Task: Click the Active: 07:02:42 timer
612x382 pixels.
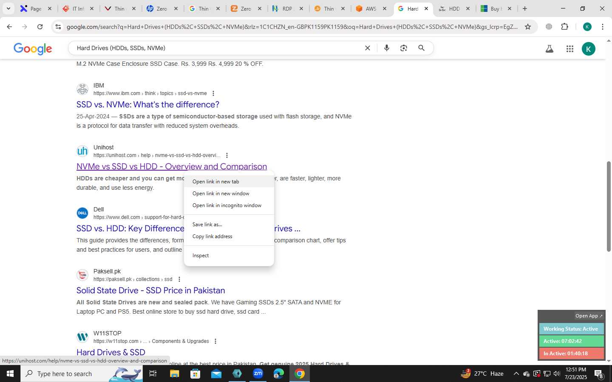Action: coord(571,341)
